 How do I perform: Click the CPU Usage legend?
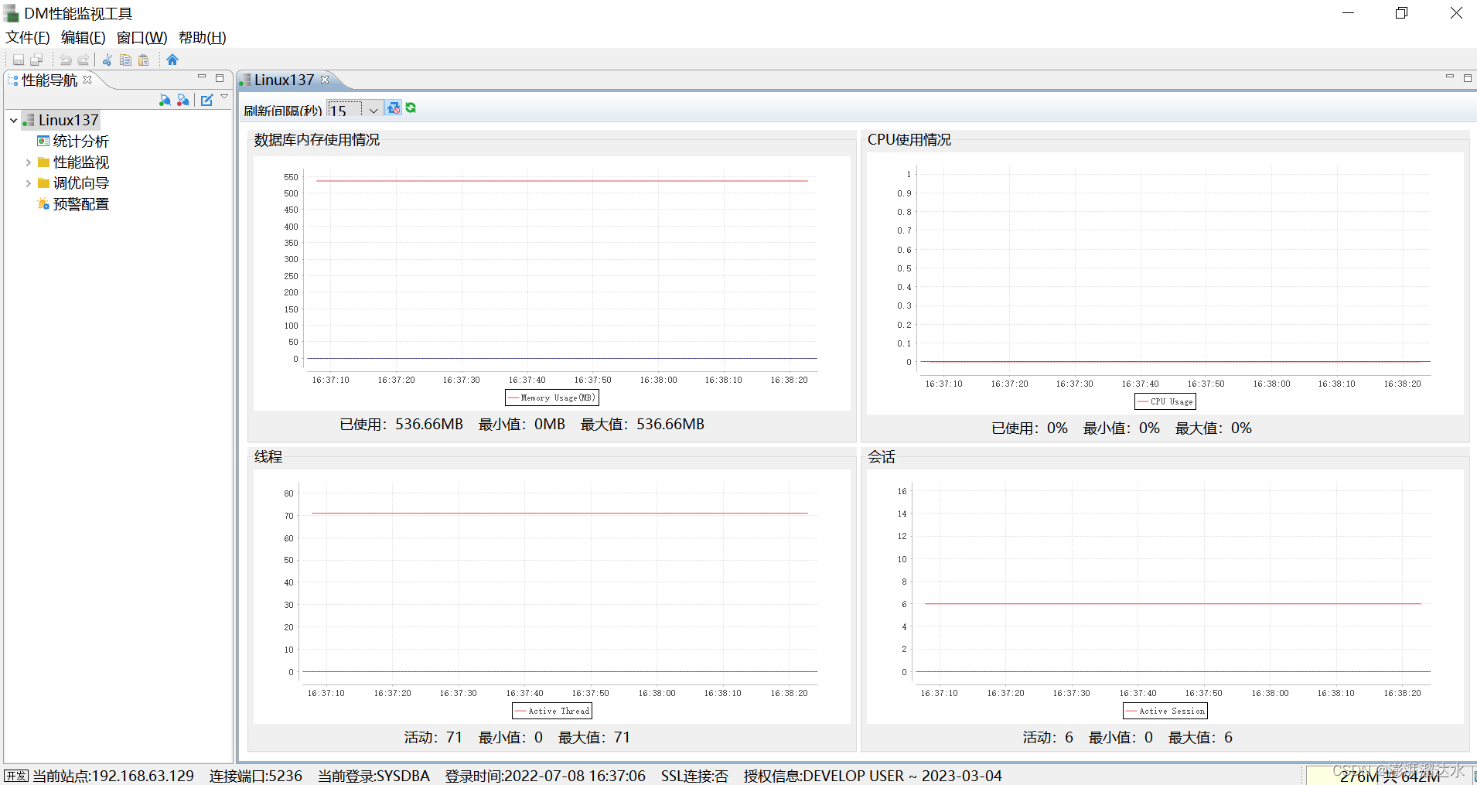point(1165,401)
